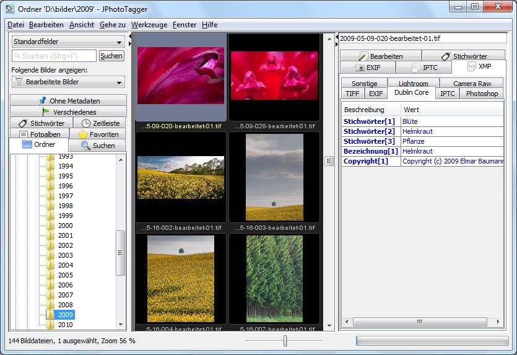This screenshot has width=517, height=355.
Task: Open the Standardfelder dropdown
Action: pyautogui.click(x=68, y=42)
